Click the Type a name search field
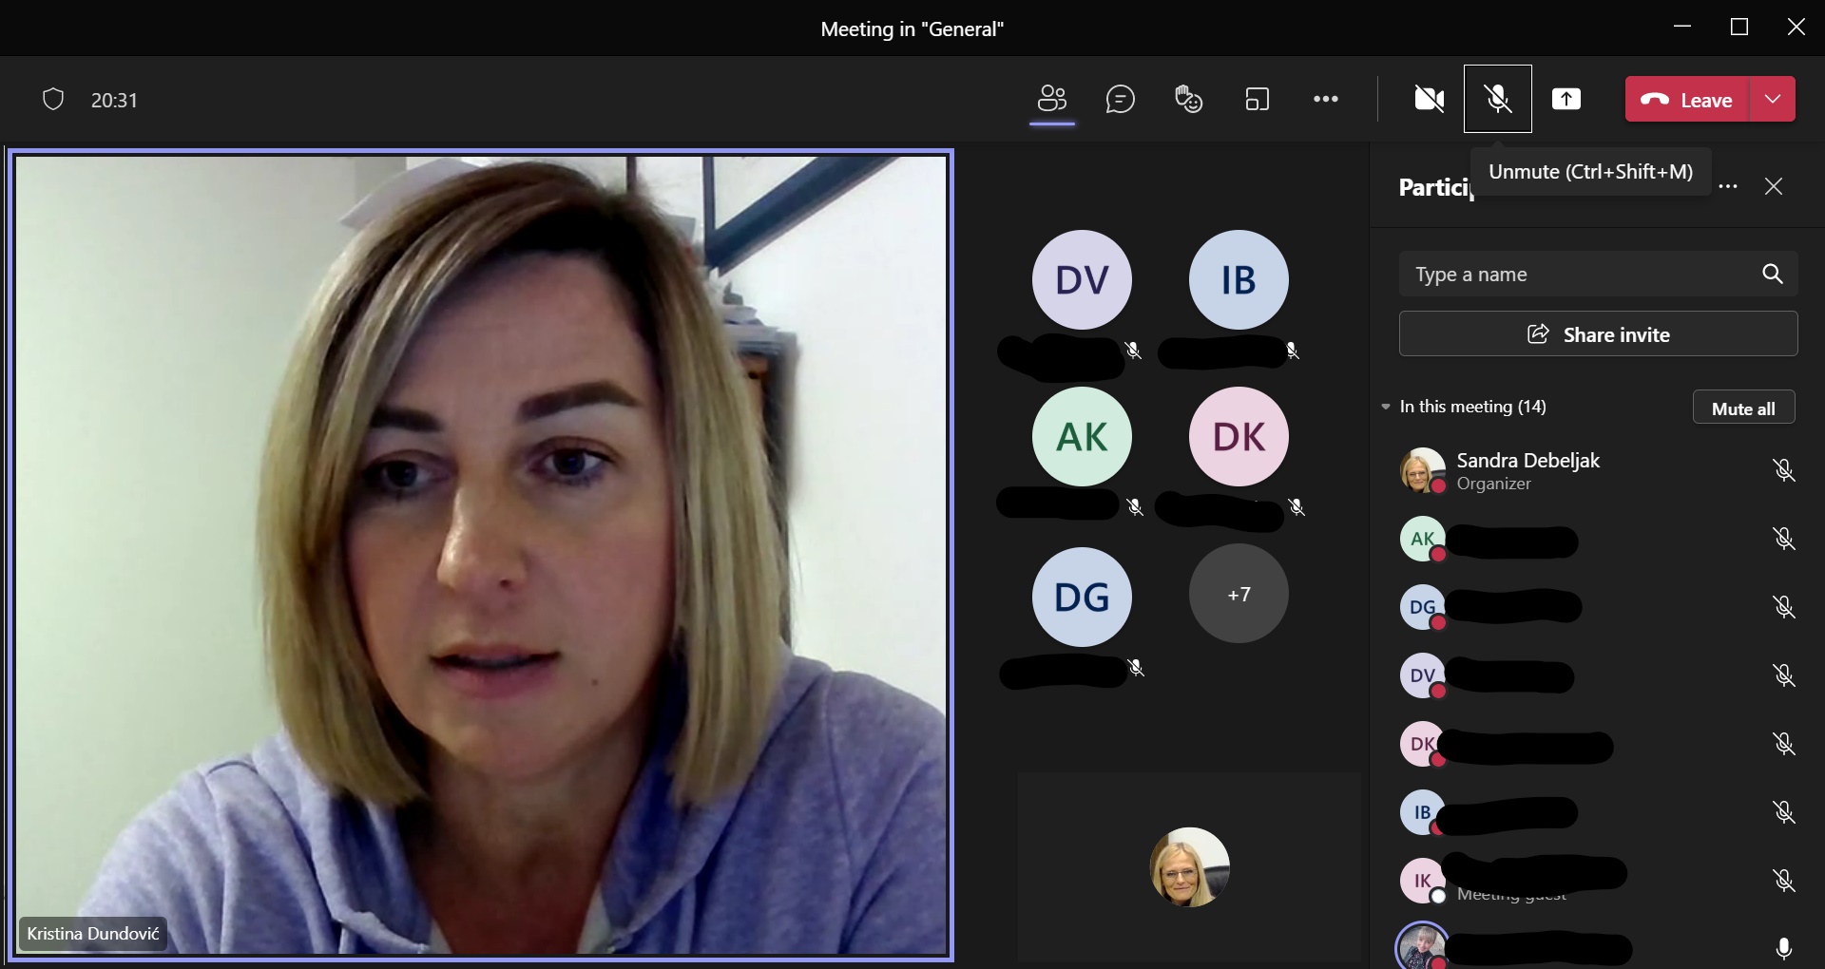The width and height of the screenshot is (1825, 969). (x=1578, y=275)
